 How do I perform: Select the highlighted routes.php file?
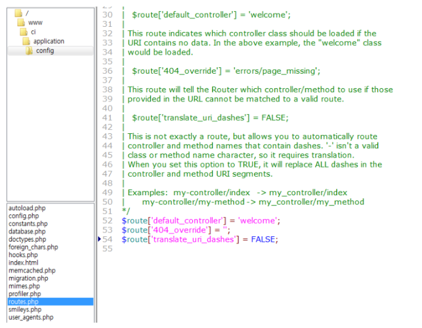click(51, 302)
